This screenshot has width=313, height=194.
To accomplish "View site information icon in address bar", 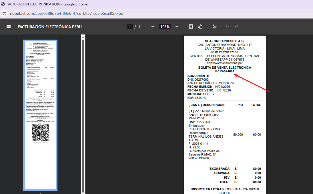I will pos(4,13).
